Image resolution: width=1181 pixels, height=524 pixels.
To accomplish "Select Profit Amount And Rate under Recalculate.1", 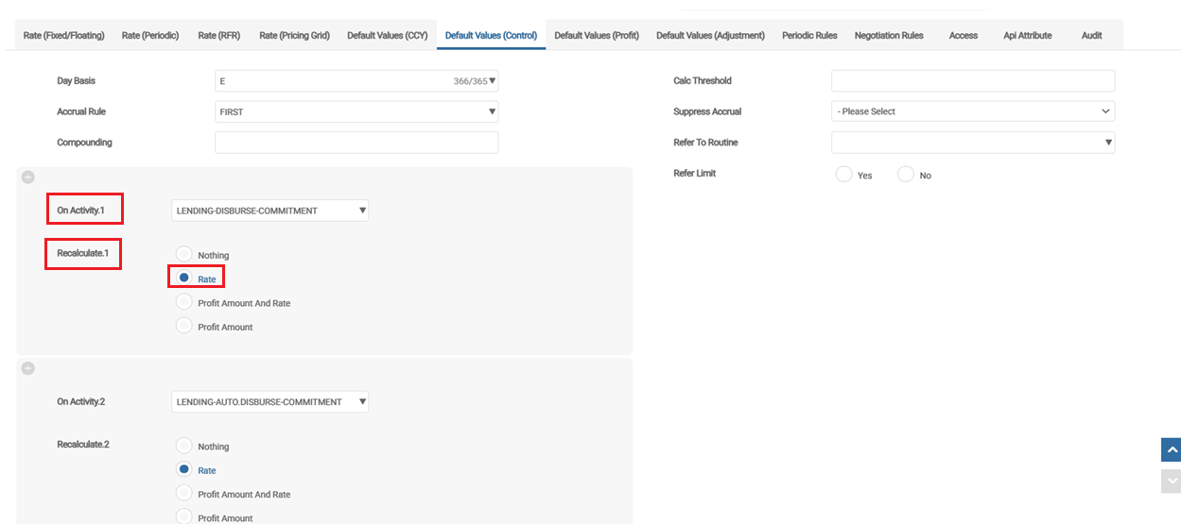I will 184,303.
